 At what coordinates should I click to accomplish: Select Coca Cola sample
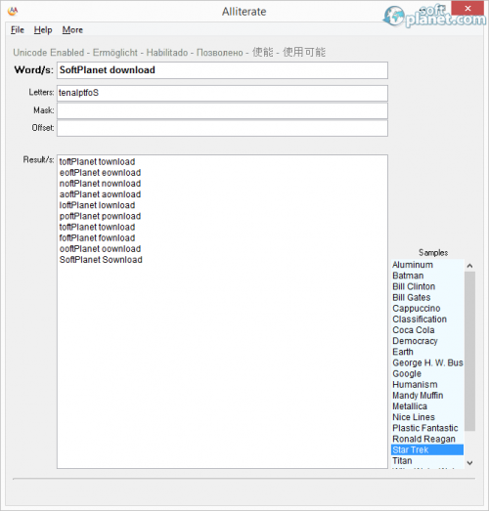tap(427, 330)
